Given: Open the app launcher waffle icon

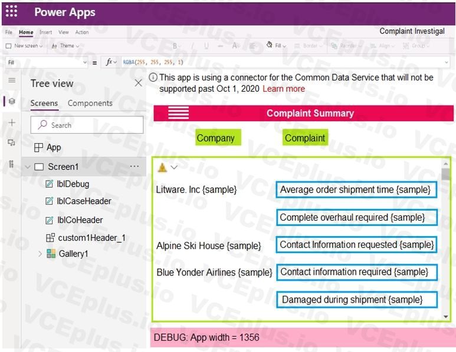Looking at the screenshot, I should tap(11, 11).
